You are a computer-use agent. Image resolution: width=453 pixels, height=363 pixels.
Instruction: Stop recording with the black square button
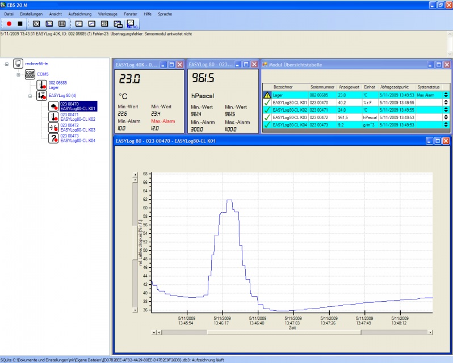[x=20, y=24]
